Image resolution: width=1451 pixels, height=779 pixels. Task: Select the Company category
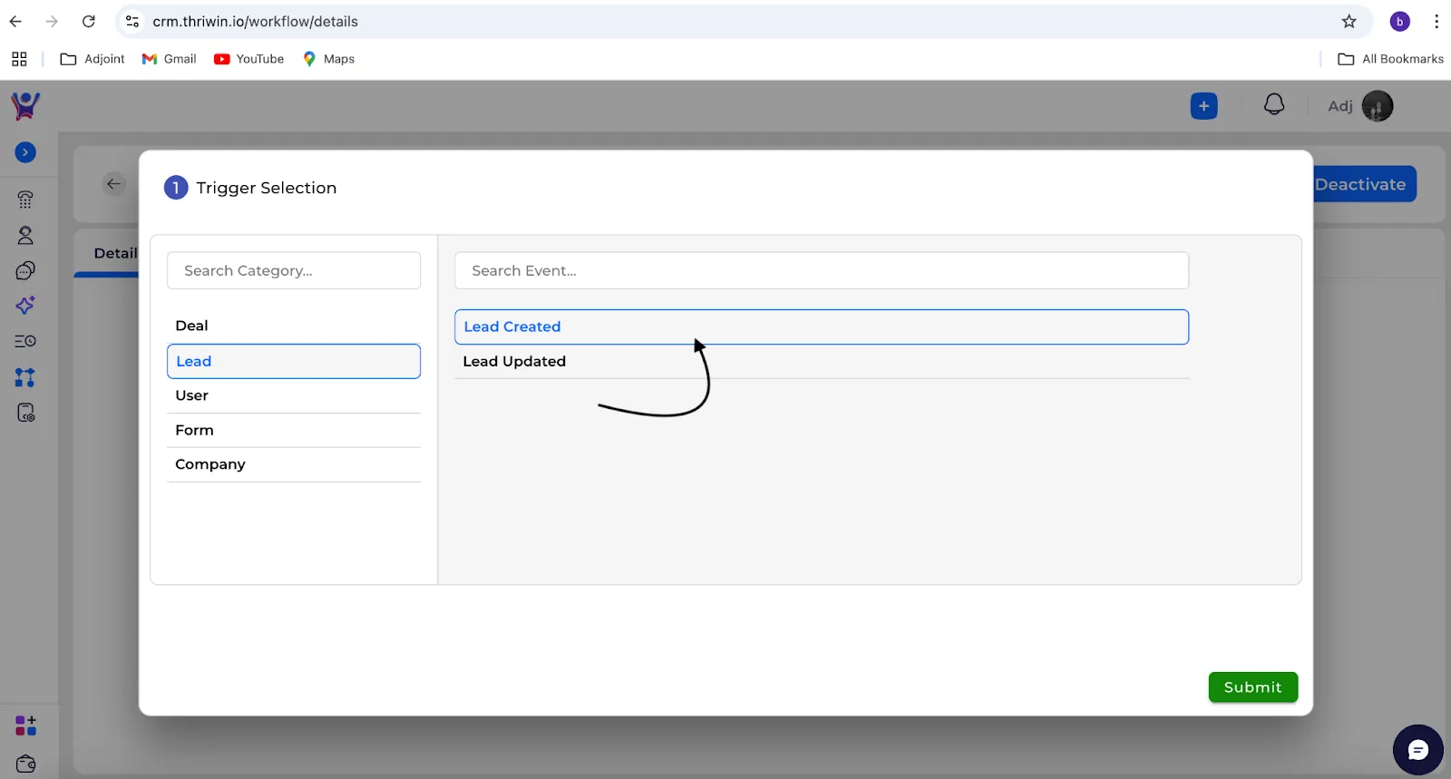(294, 464)
